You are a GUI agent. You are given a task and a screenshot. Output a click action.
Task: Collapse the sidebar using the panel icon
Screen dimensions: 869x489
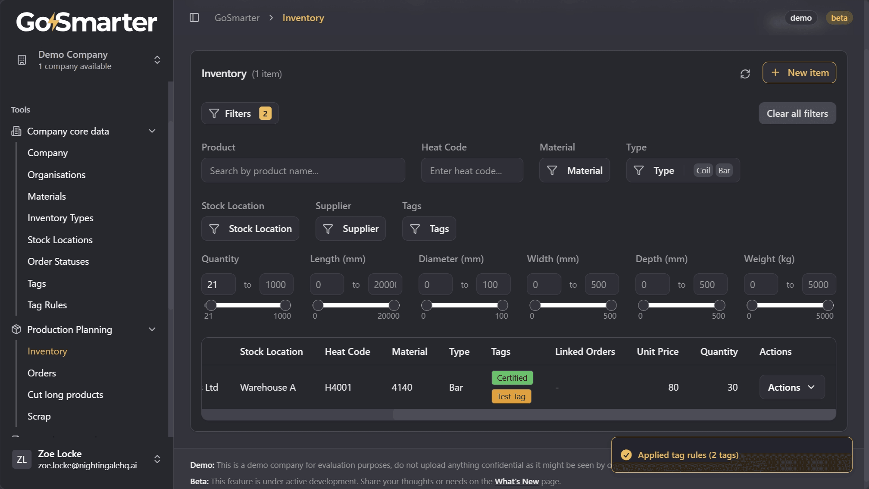point(194,18)
